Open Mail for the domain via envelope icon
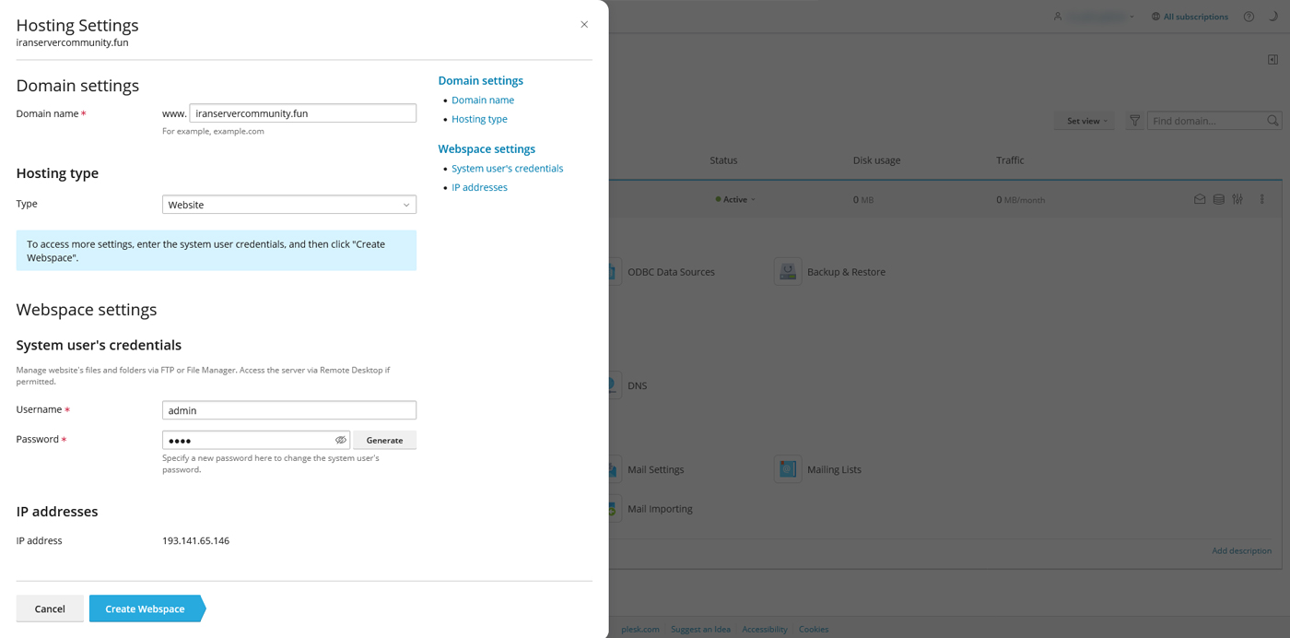This screenshot has width=1290, height=638. click(1200, 198)
